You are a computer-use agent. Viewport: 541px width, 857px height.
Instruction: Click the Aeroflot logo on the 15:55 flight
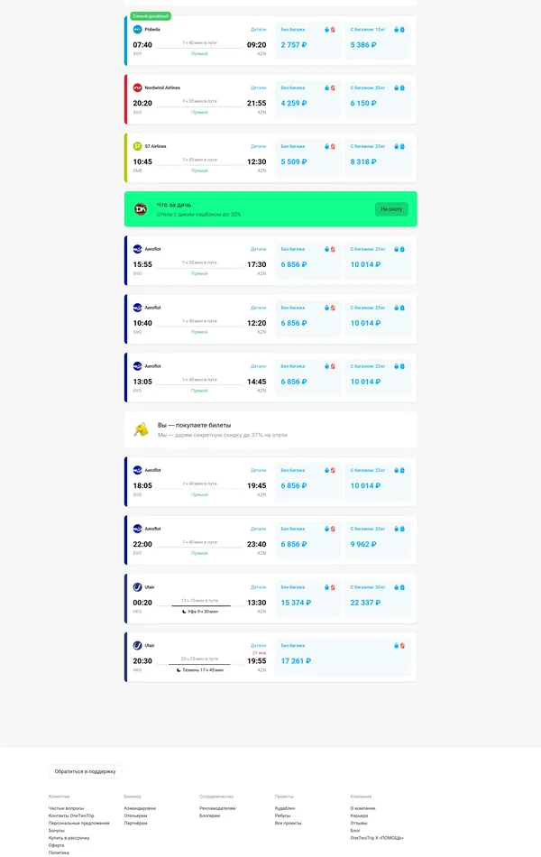click(x=137, y=249)
